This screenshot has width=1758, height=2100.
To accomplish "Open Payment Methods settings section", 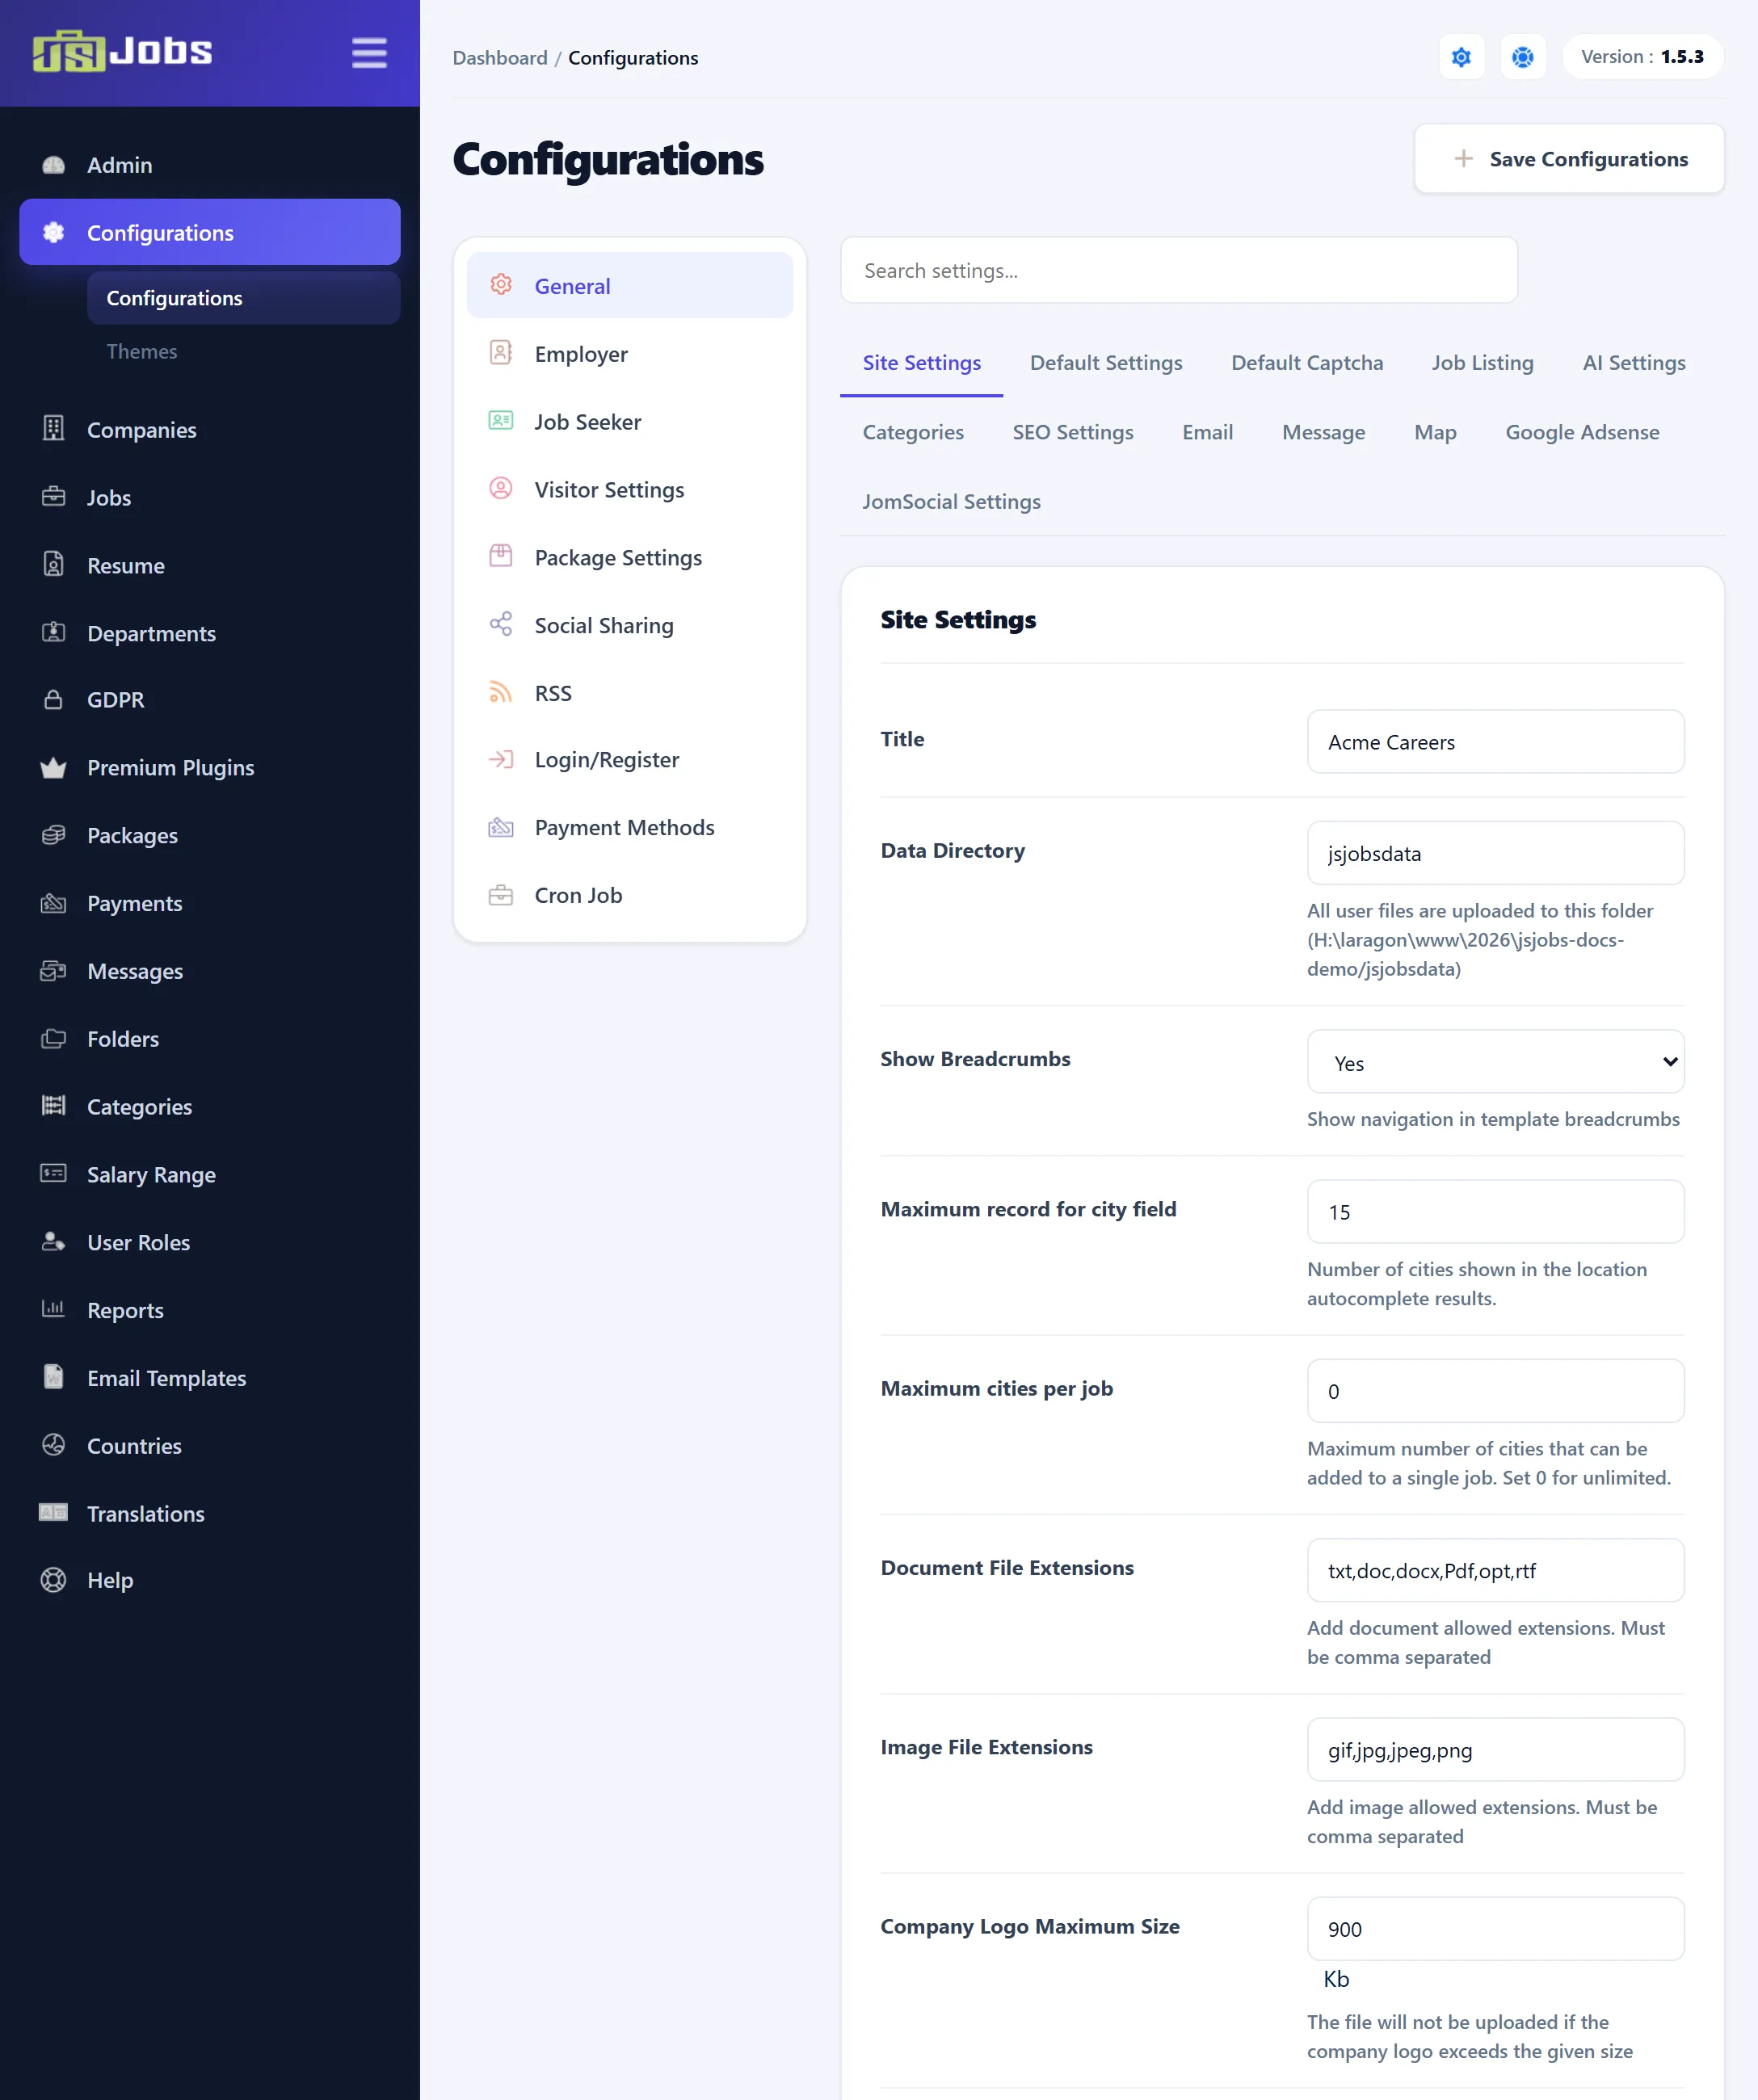I will pos(629,828).
